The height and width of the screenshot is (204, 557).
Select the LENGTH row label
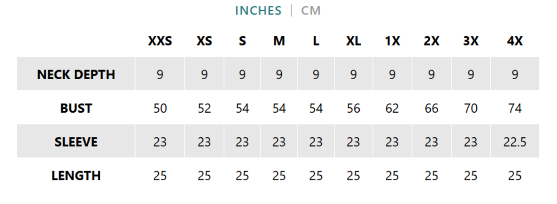pyautogui.click(x=76, y=176)
